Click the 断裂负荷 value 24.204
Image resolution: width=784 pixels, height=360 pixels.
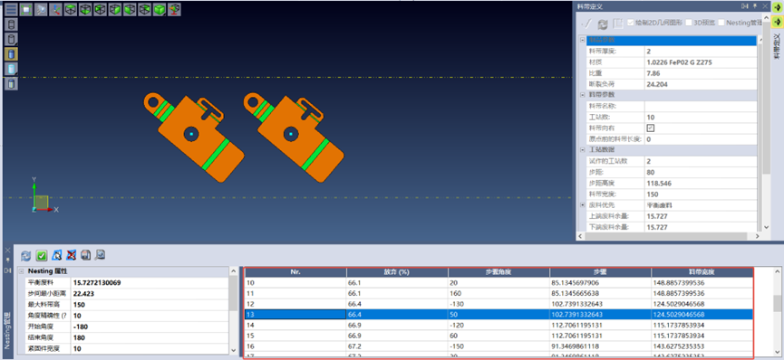click(x=700, y=84)
